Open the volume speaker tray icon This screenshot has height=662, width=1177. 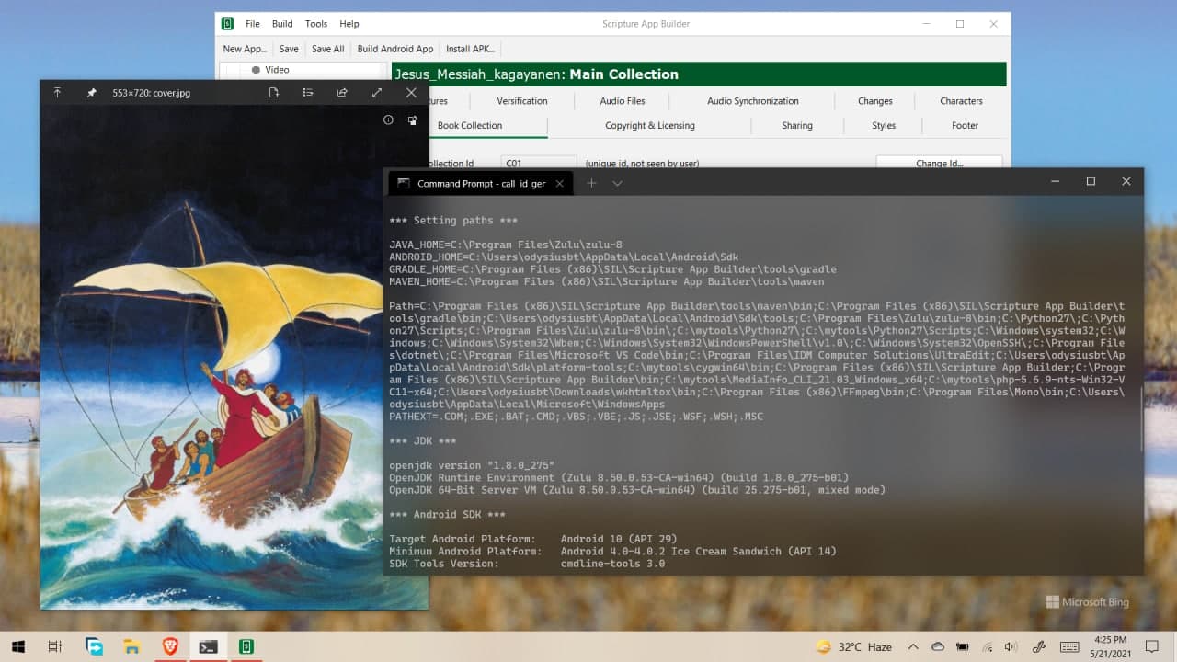tap(1011, 646)
